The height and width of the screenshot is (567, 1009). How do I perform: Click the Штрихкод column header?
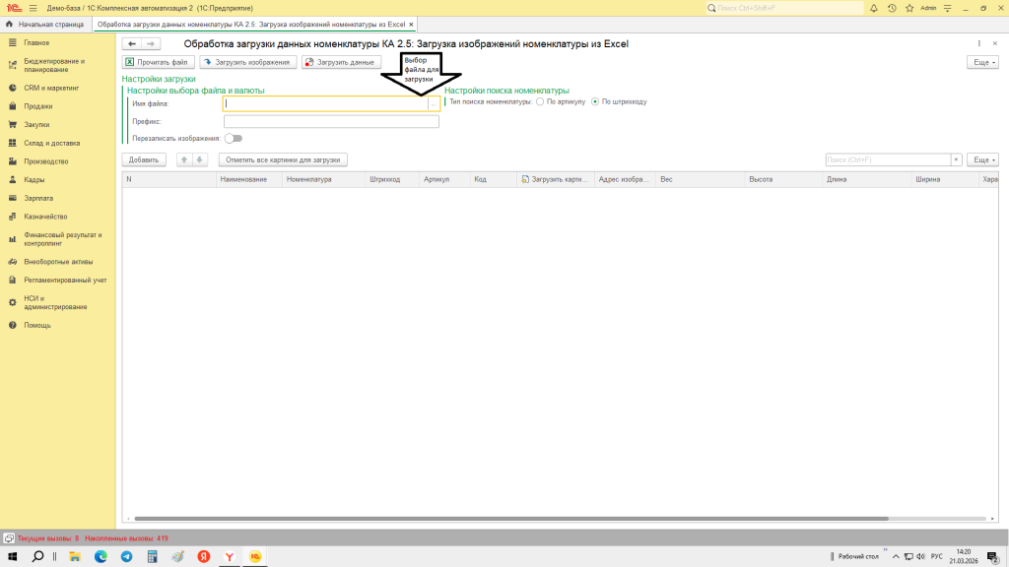392,179
